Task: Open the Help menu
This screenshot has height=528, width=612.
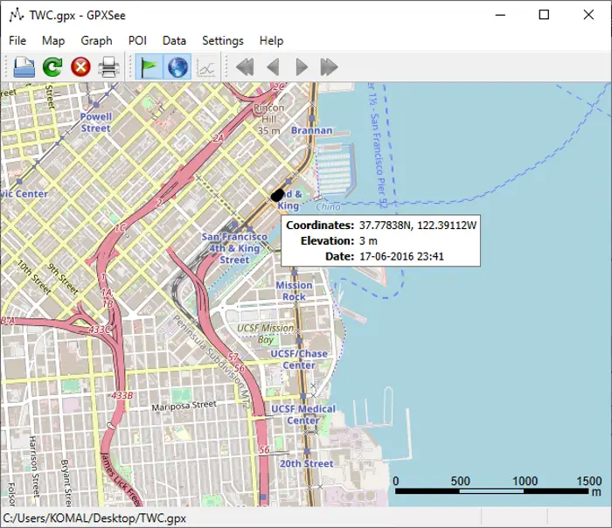Action: (271, 40)
